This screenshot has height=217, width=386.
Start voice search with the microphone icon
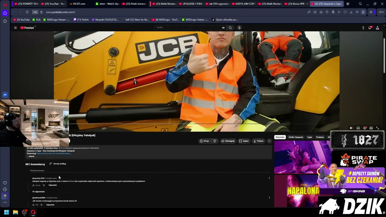tap(239, 28)
